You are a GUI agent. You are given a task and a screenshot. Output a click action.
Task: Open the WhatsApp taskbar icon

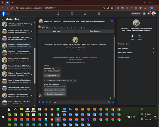click(x=58, y=109)
